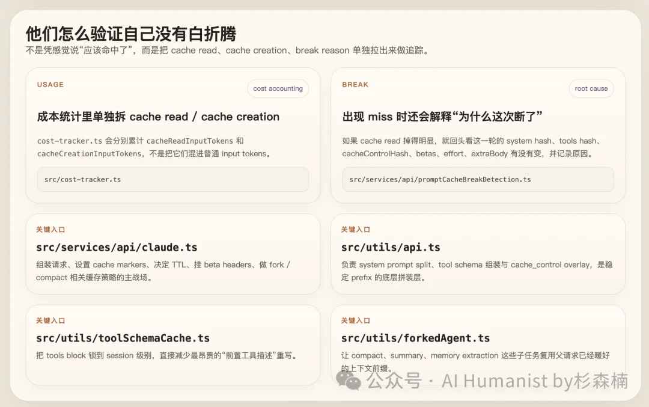Click the WeChat speech-bubble watermark icon
This screenshot has width=649, height=407.
point(346,381)
